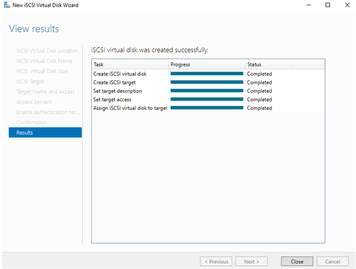
Task: Click the success message text
Action: pos(150,50)
